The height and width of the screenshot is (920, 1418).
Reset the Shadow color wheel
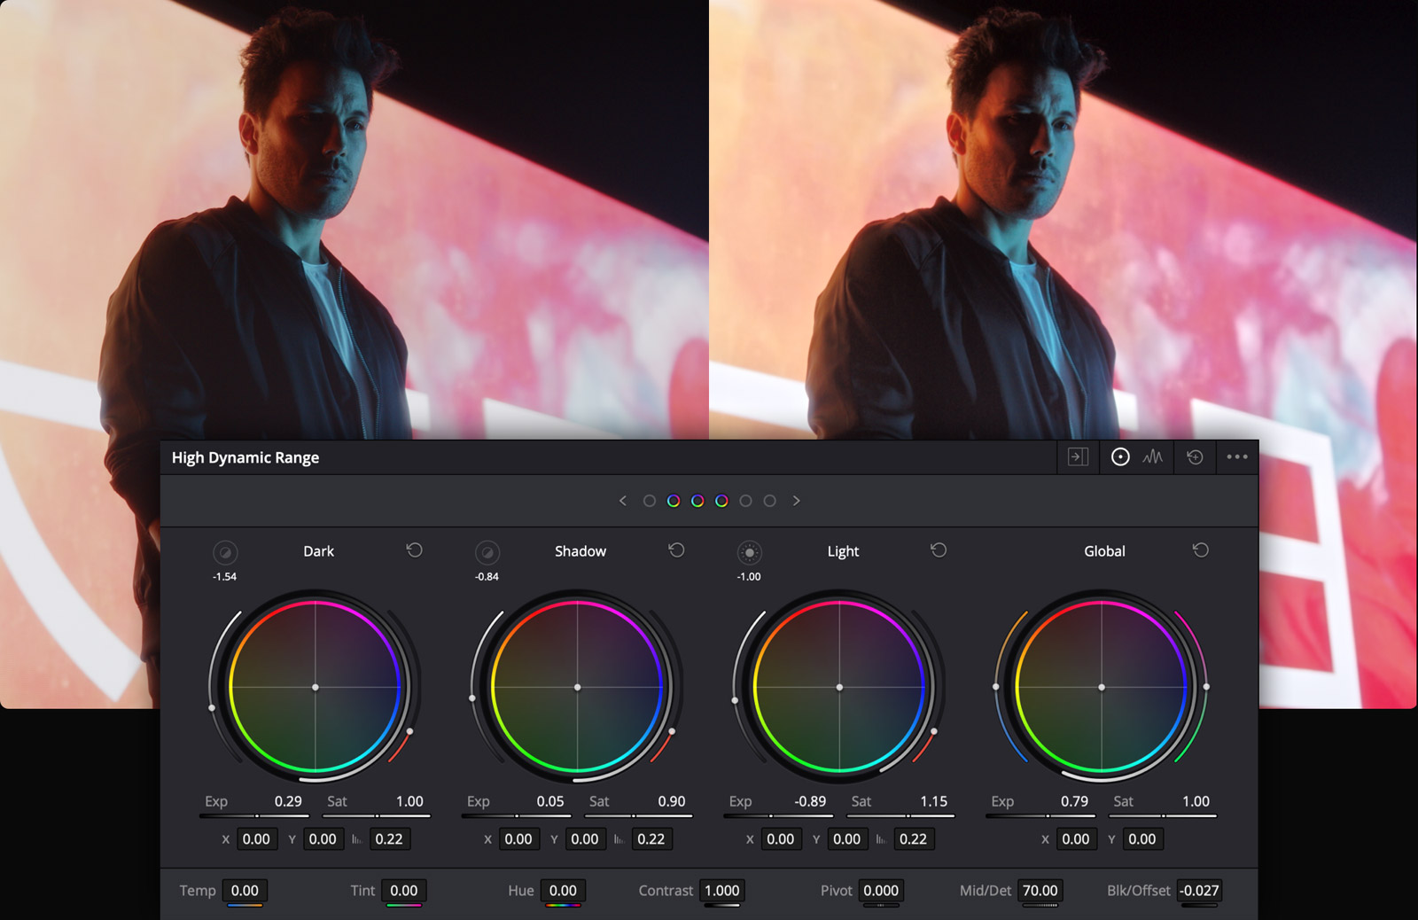676,550
